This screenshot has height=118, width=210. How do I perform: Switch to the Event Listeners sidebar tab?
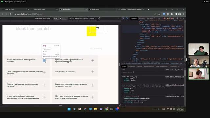[149, 66]
